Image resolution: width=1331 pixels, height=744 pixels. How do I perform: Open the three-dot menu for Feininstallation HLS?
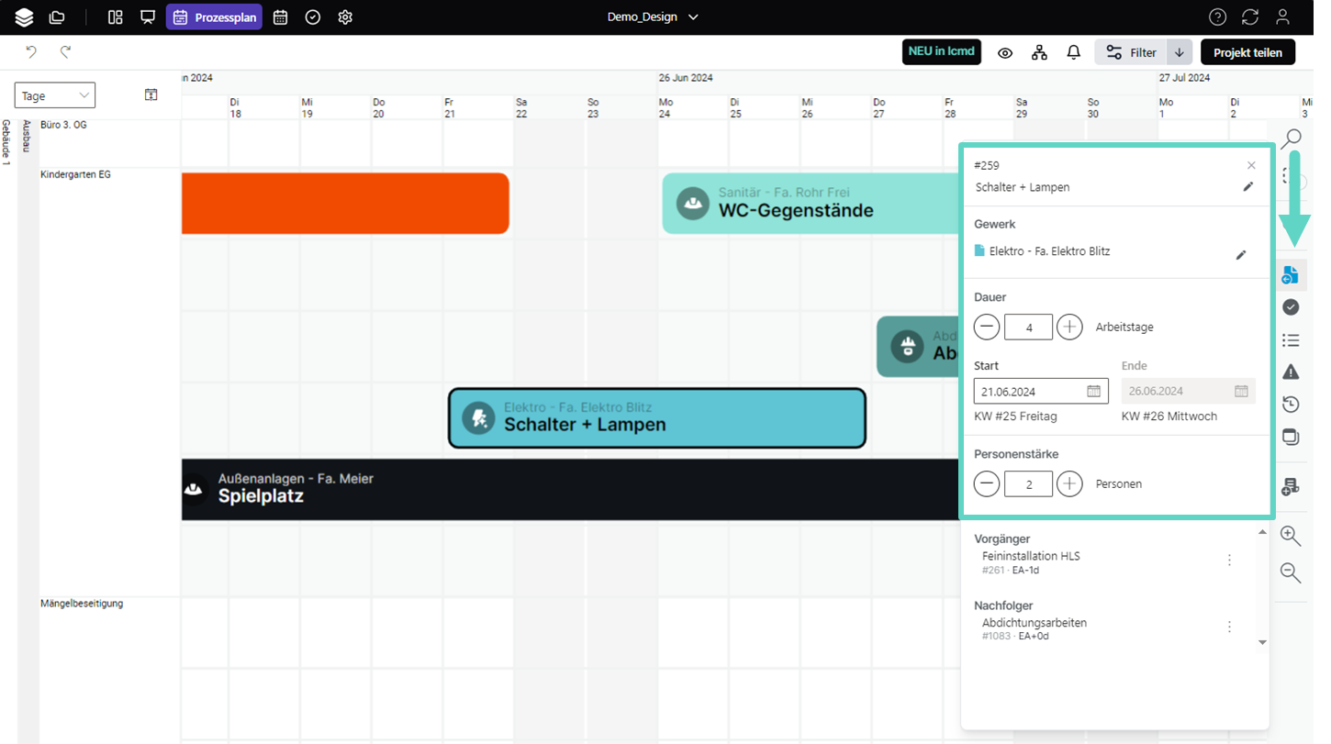(x=1229, y=561)
